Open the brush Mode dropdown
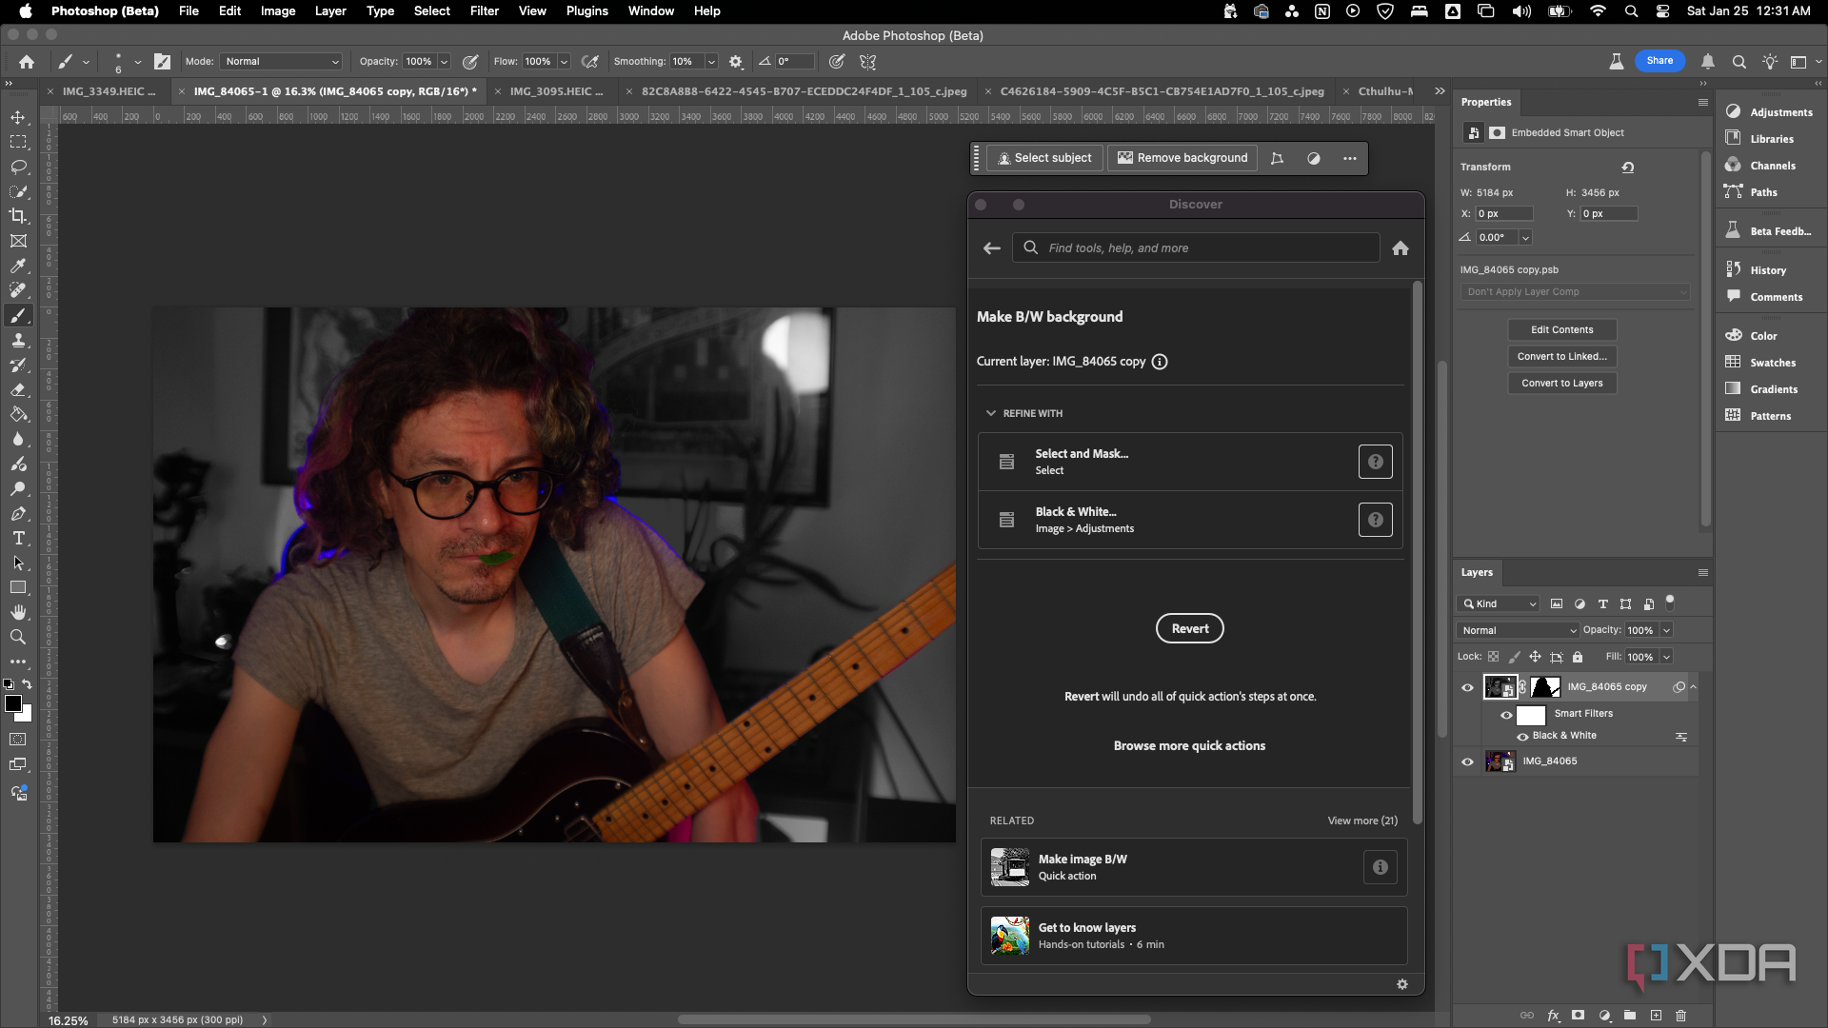 pos(281,62)
